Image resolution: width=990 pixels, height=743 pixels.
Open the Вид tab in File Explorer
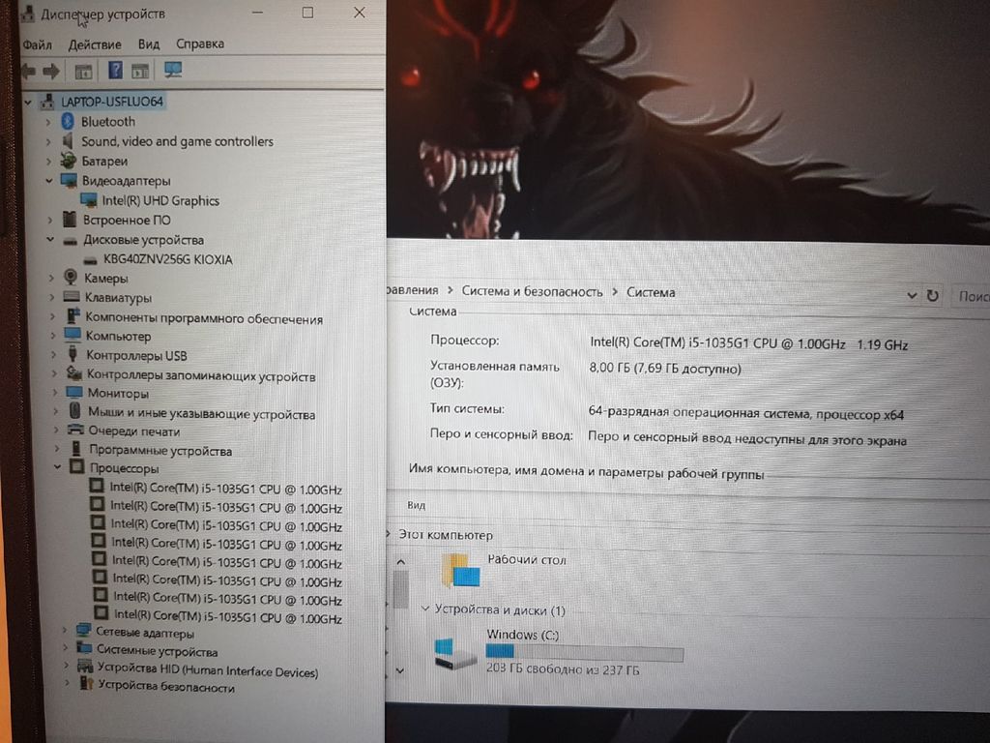pos(416,505)
